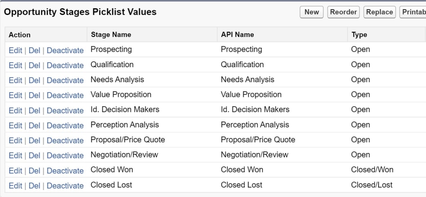Deactivate the Id. Decision Makers stage

[x=65, y=110]
